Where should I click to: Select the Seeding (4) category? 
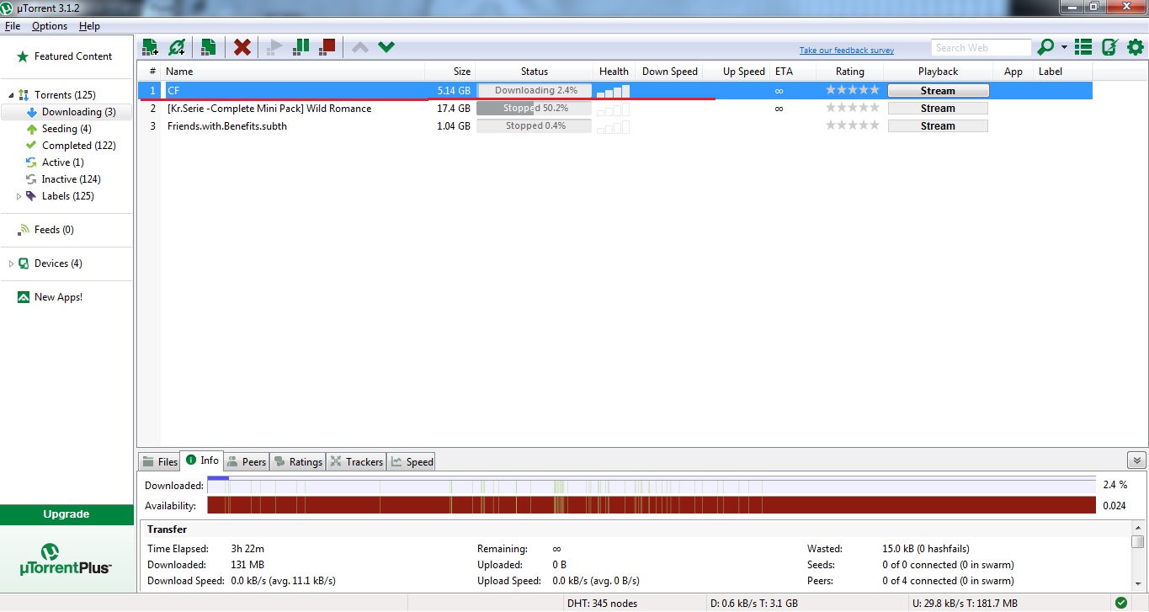[66, 129]
